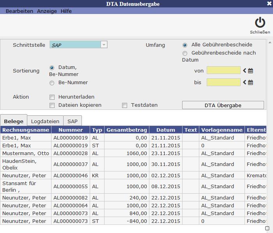This screenshot has height=233, width=273.
Task: Close the DTA Datenuebergabe window
Action: point(269,4)
